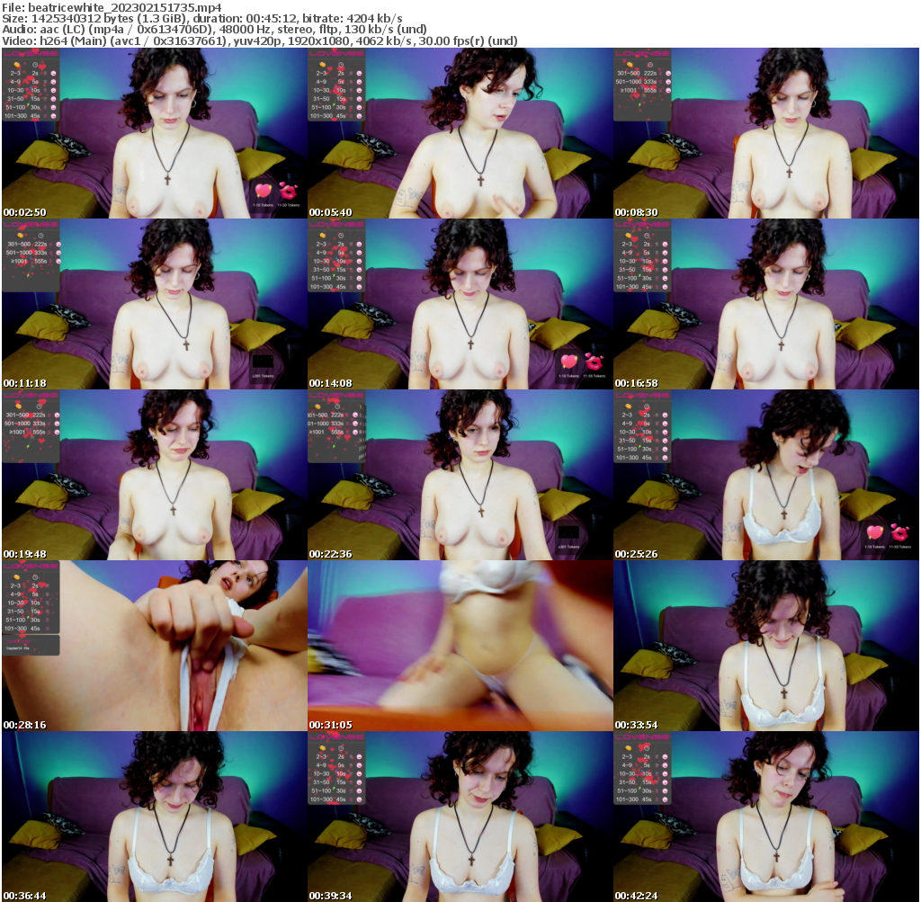
Task: Click the kiss icon labeled 11-50 Tokens
Action: [x=289, y=192]
